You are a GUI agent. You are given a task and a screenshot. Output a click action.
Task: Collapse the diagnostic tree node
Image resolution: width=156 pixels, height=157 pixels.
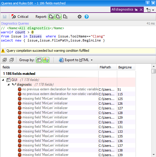click(8, 84)
